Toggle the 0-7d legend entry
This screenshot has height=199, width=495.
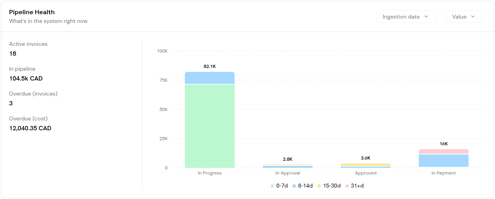(279, 186)
